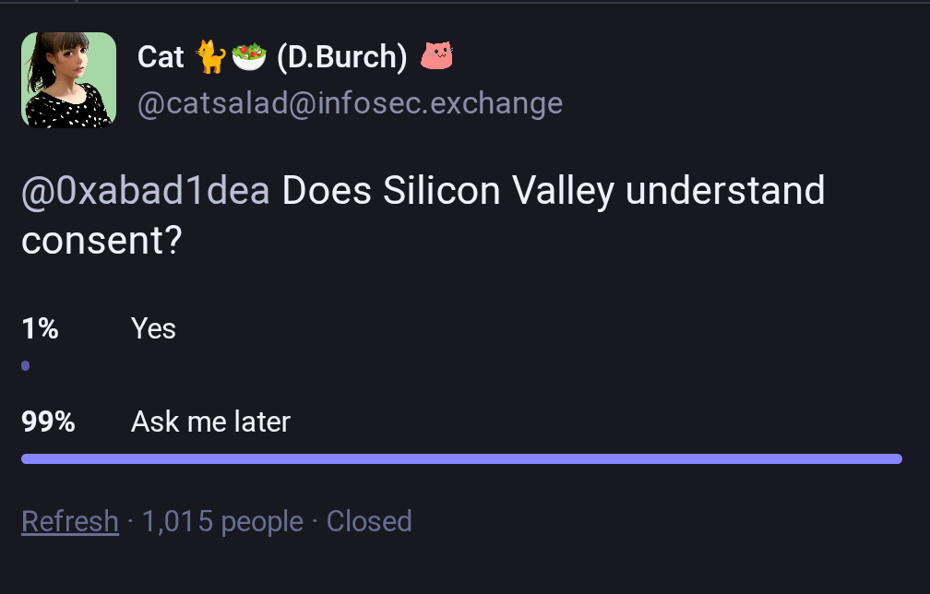This screenshot has height=594, width=930.
Task: Click the word "understand" in the post
Action: click(724, 191)
